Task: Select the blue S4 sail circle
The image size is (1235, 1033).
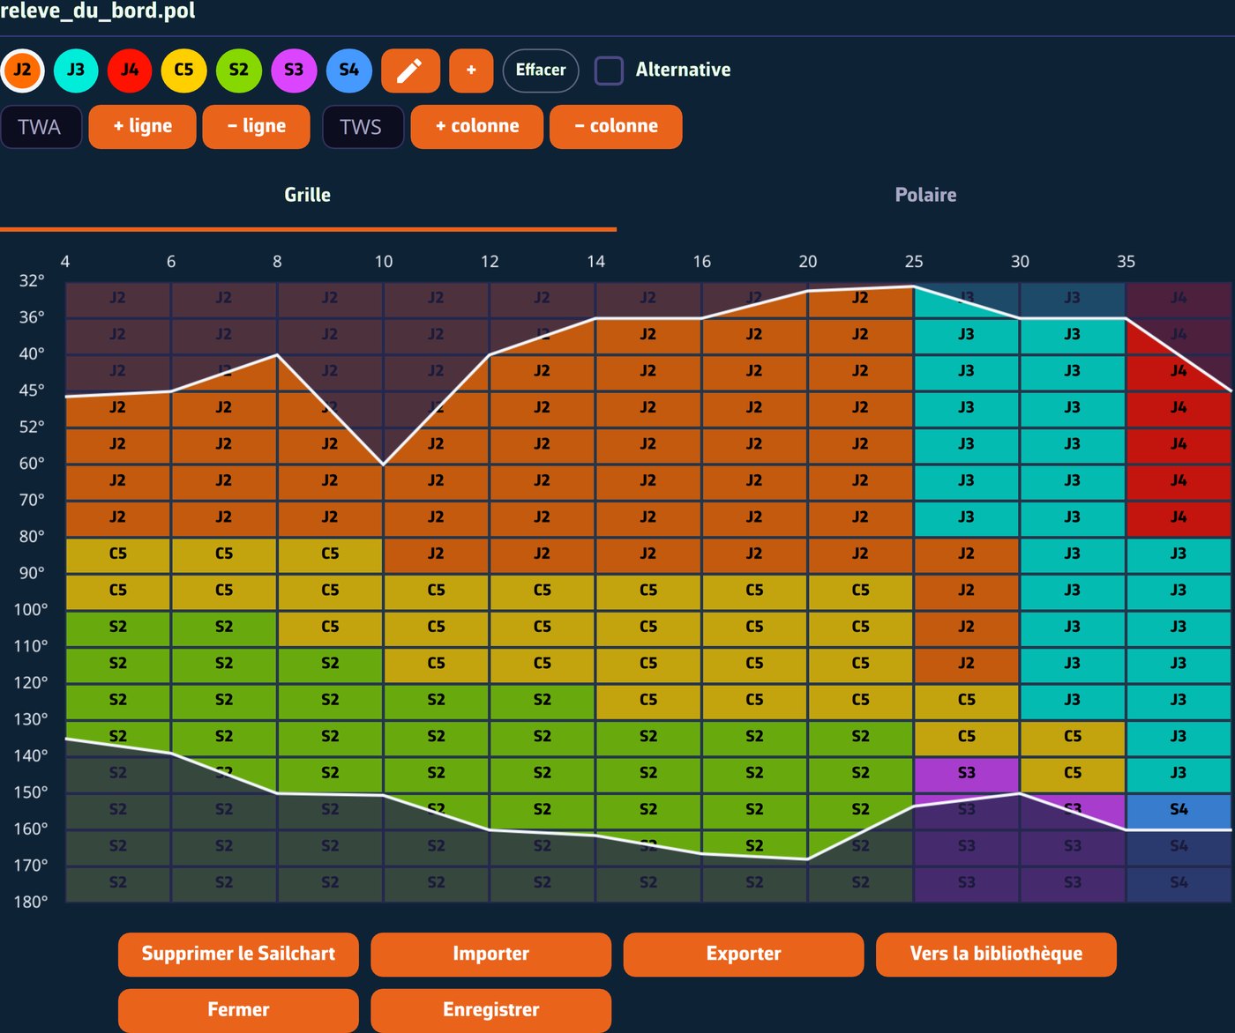Action: pyautogui.click(x=349, y=71)
